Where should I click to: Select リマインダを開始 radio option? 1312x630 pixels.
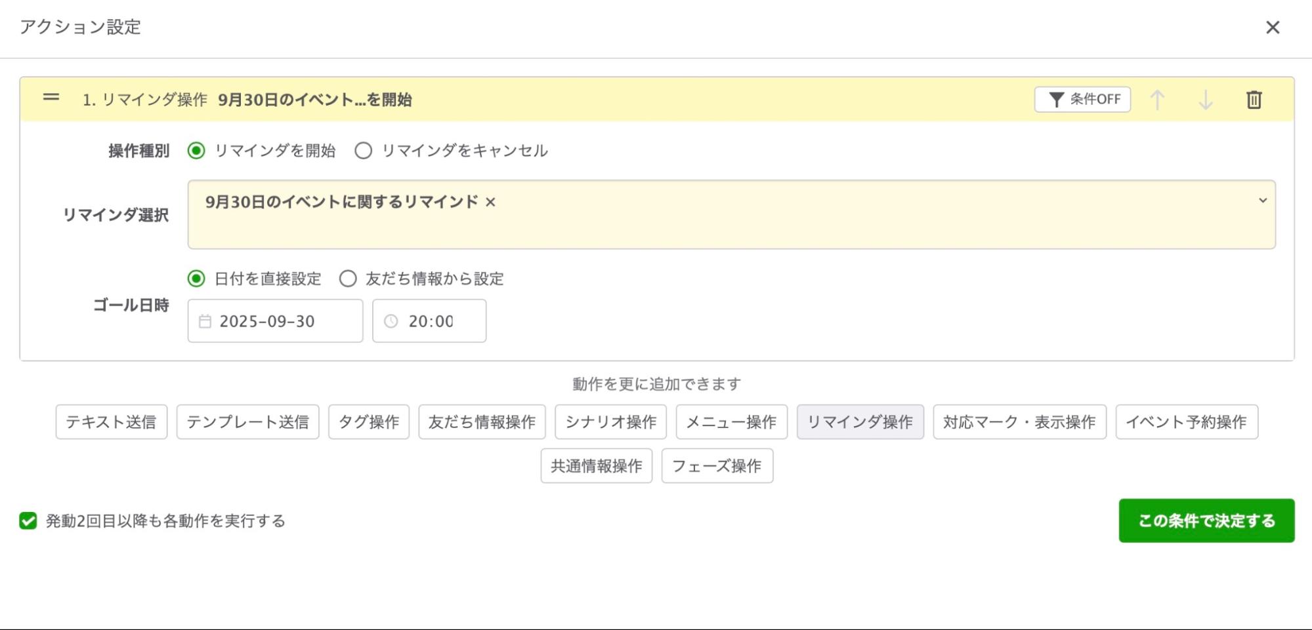tap(196, 151)
